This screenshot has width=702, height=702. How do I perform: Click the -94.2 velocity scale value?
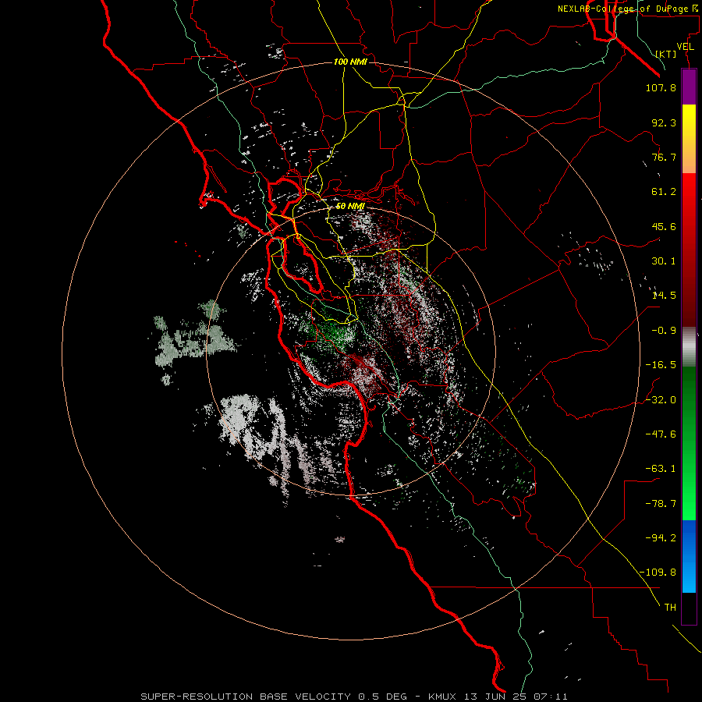point(661,538)
